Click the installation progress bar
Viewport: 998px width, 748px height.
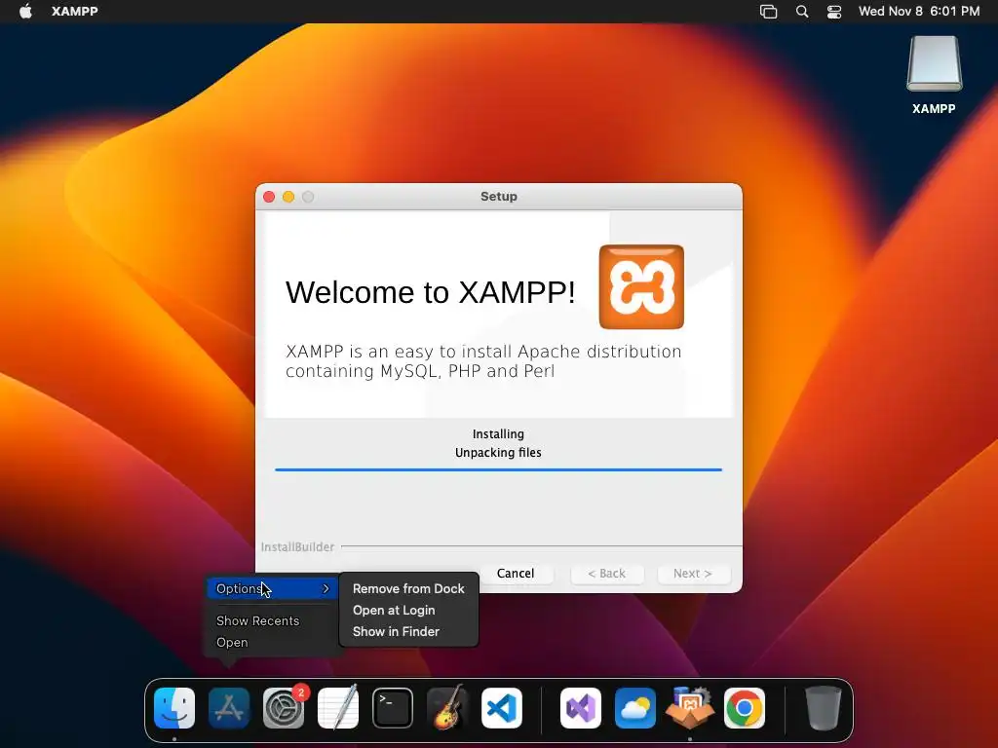coord(498,469)
